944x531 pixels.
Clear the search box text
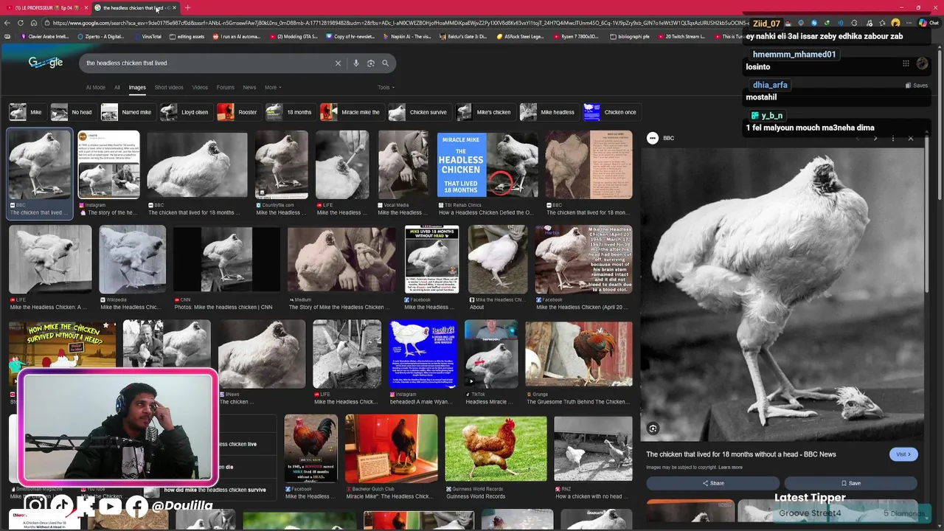pos(338,63)
